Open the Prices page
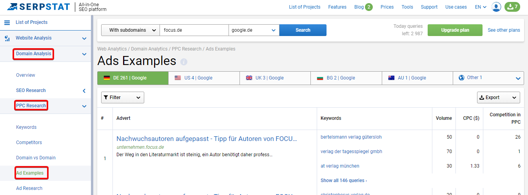528x195 pixels. point(387,7)
